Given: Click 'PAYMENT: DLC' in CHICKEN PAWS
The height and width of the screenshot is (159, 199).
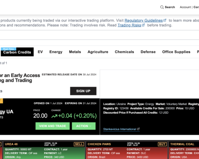Looking at the screenshot, I should (136, 153).
